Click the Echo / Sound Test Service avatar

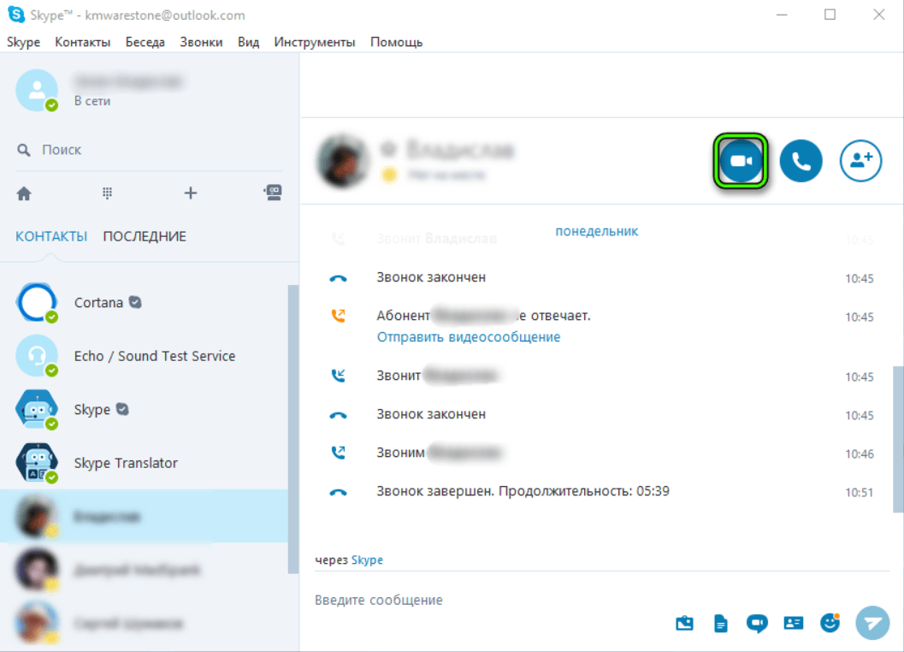point(37,356)
